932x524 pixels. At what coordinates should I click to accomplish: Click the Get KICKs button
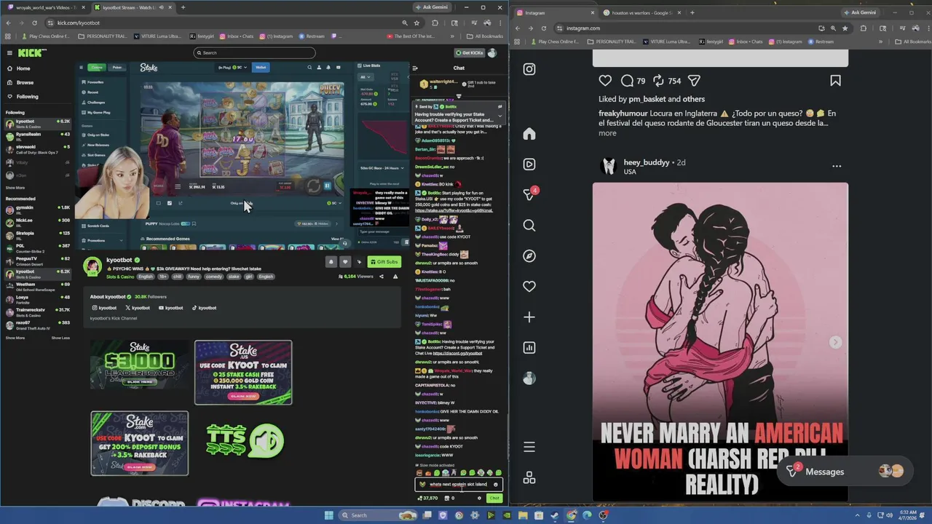(x=469, y=52)
